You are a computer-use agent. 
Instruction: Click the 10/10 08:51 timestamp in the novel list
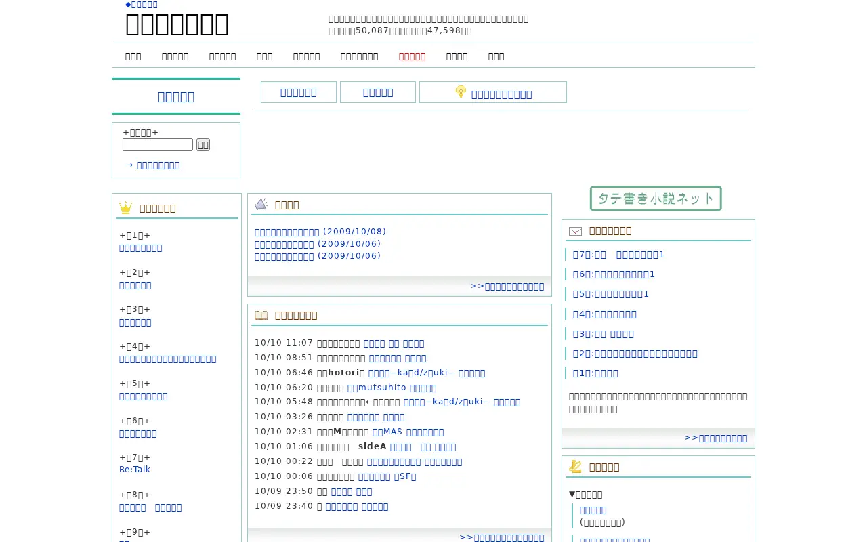click(284, 358)
